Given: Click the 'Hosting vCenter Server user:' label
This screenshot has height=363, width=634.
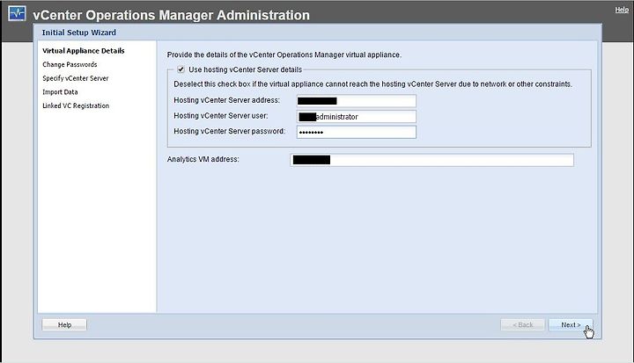Looking at the screenshot, I should click(221, 116).
